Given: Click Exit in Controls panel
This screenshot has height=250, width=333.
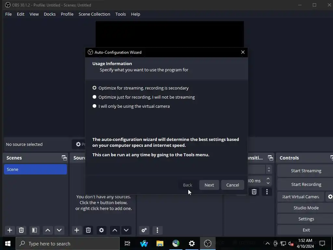Looking at the screenshot, I should 306,230.
